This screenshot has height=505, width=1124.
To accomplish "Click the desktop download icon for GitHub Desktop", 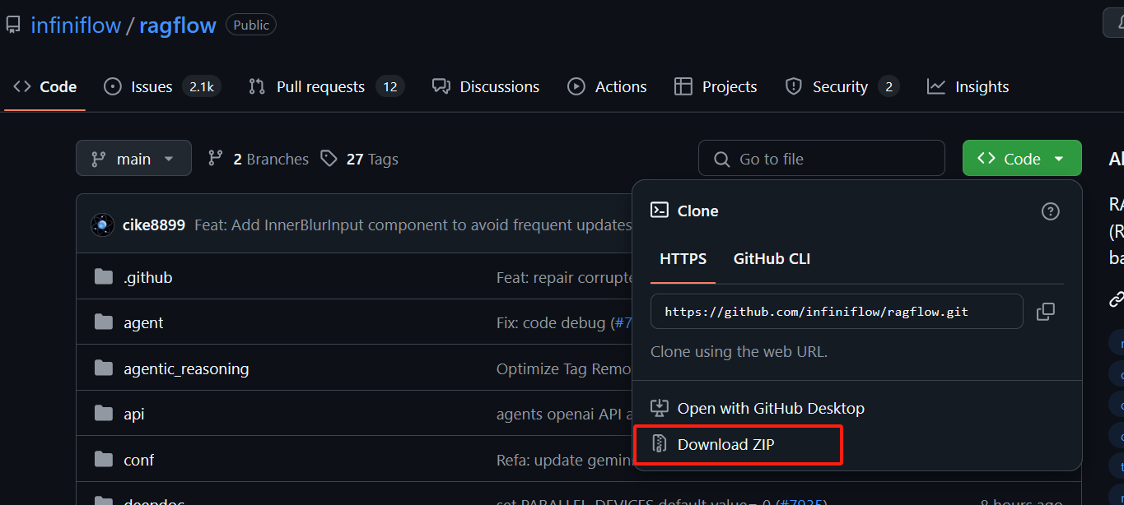I will pyautogui.click(x=659, y=408).
